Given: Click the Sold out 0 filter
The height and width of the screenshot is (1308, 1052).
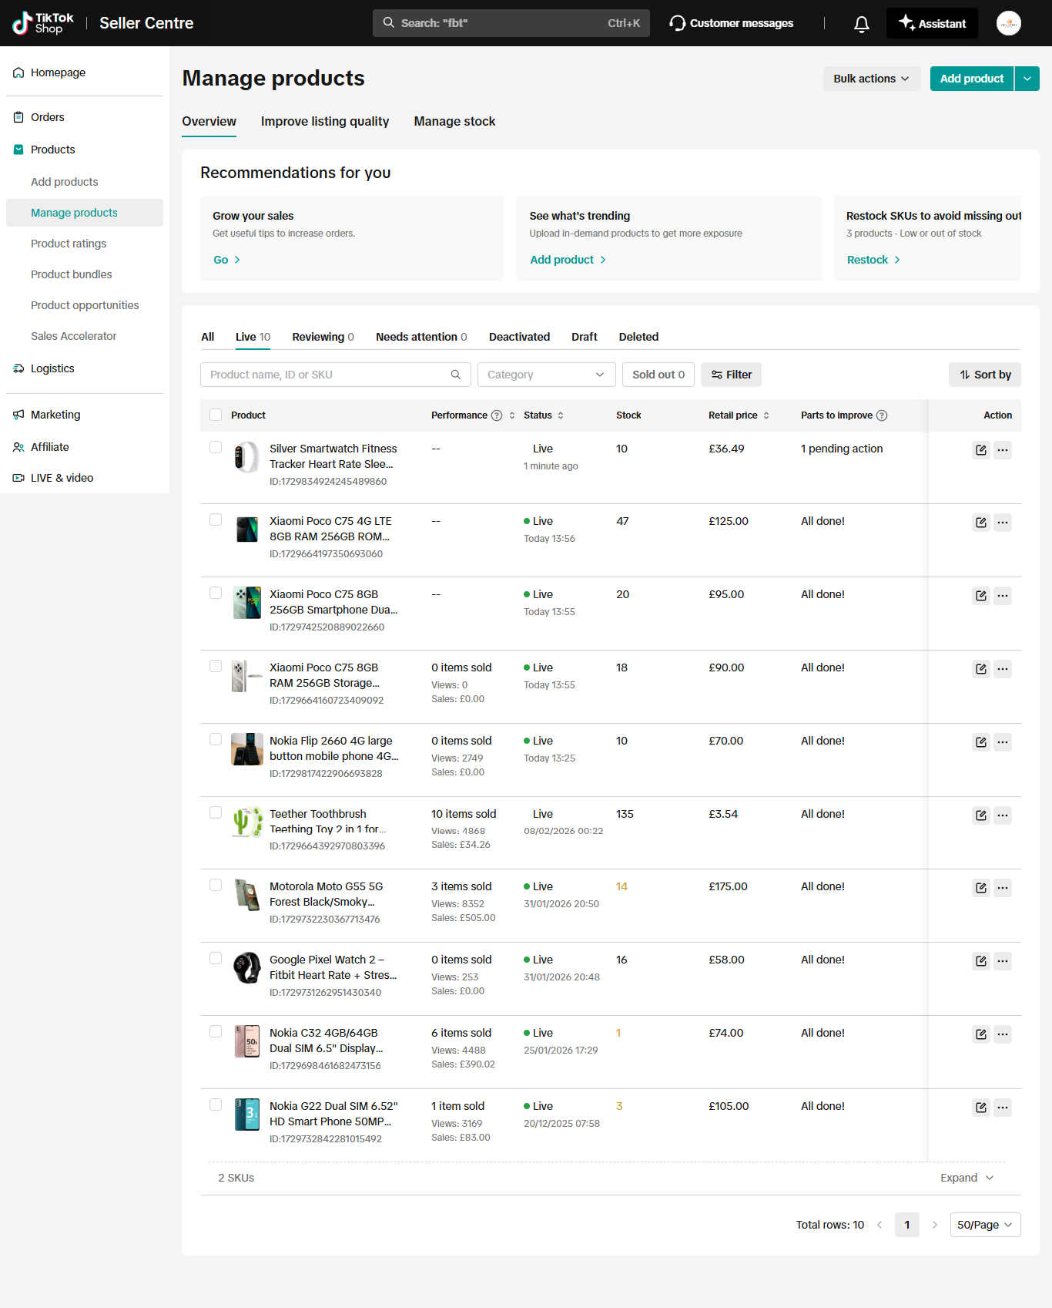Looking at the screenshot, I should [x=658, y=375].
